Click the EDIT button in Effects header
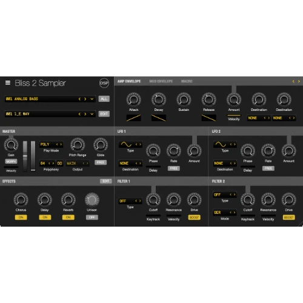This screenshot has height=303, width=303. click(106, 181)
